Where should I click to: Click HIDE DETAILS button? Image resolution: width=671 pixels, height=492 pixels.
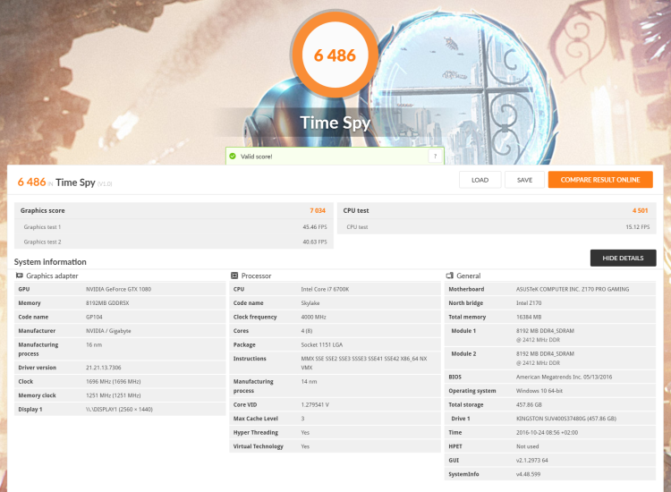click(623, 258)
